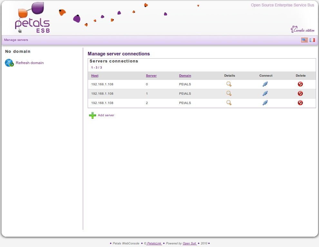Click the green plus Add server icon
This screenshot has width=319, height=247.
92,115
